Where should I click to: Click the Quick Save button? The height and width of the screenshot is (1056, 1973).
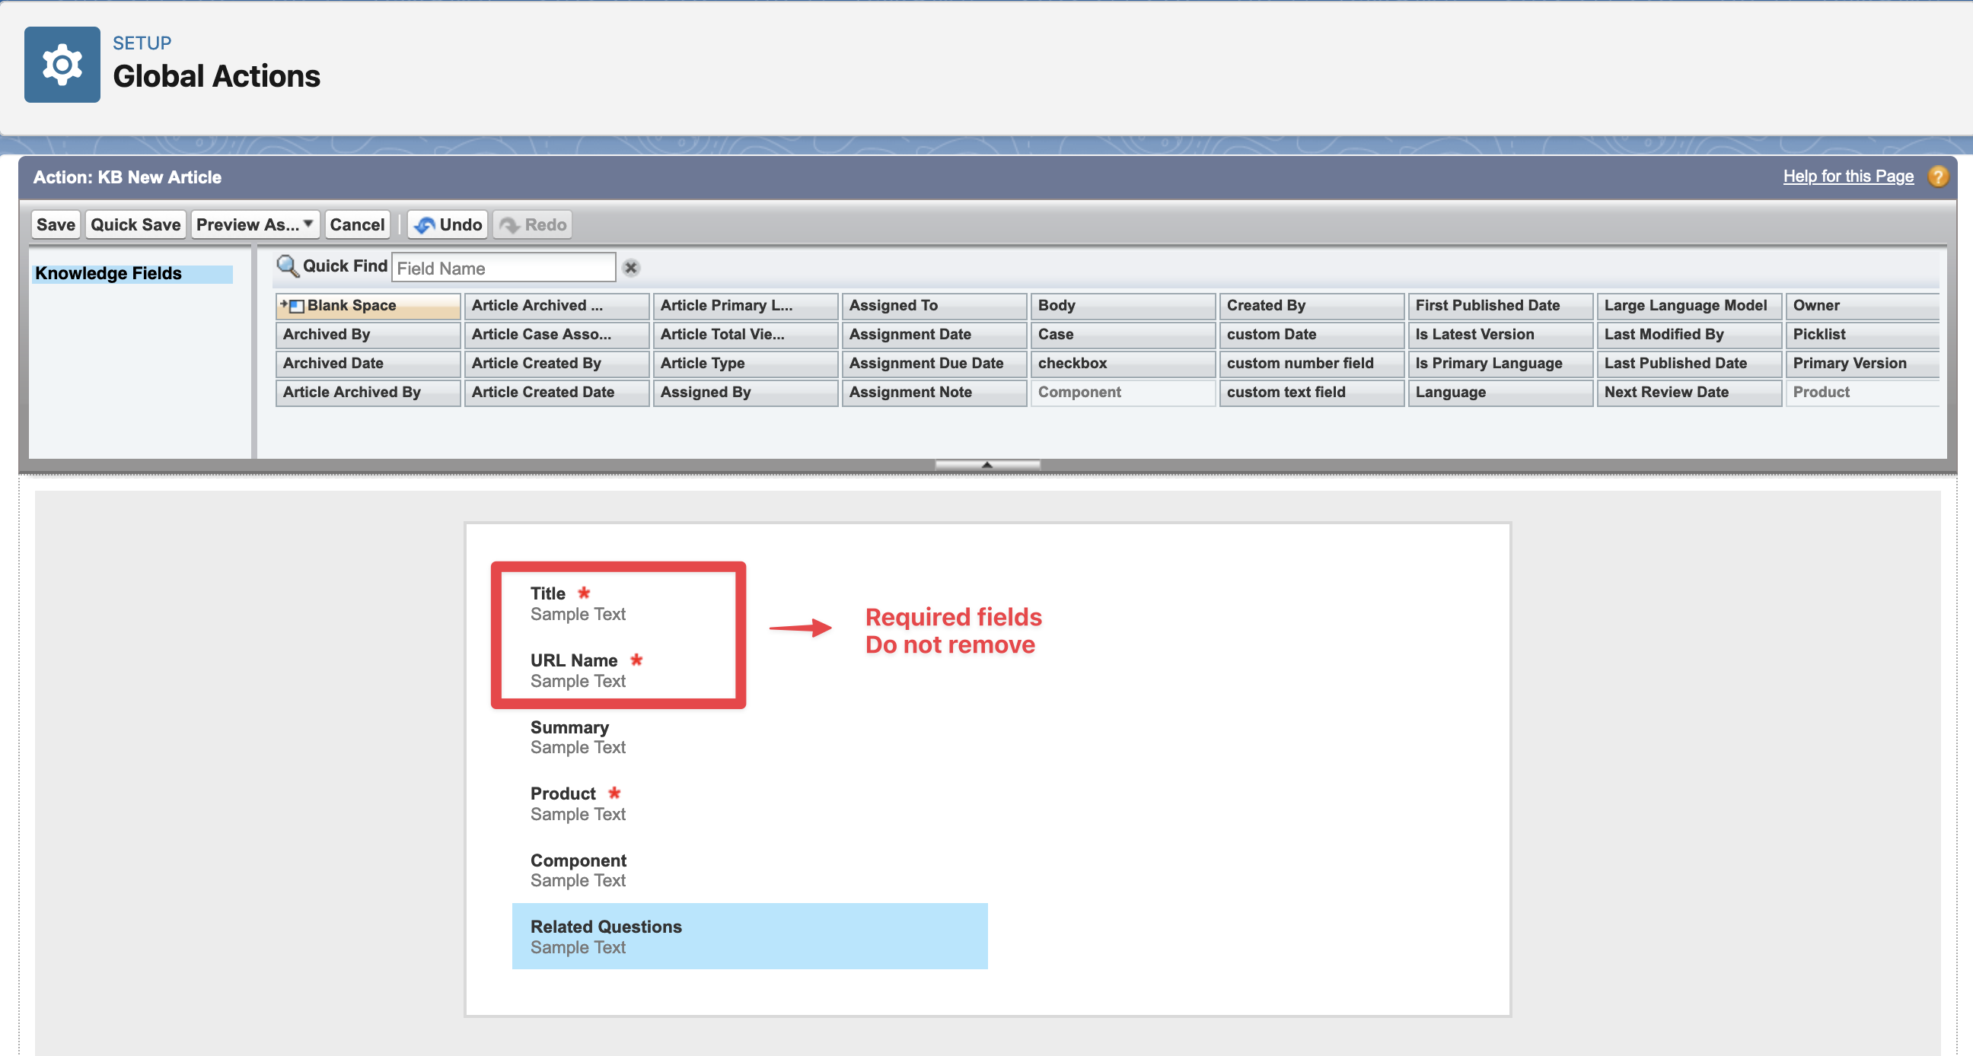(135, 224)
